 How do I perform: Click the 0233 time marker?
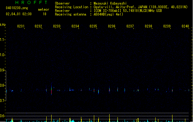tap(57, 26)
